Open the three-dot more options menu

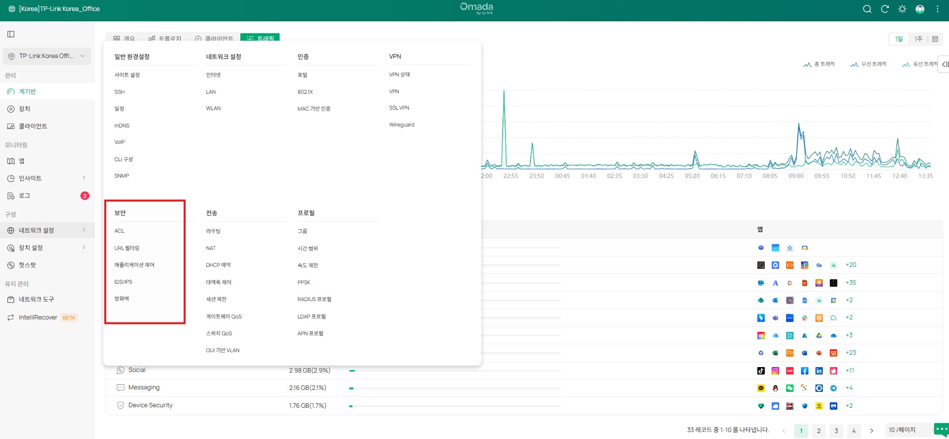[938, 9]
